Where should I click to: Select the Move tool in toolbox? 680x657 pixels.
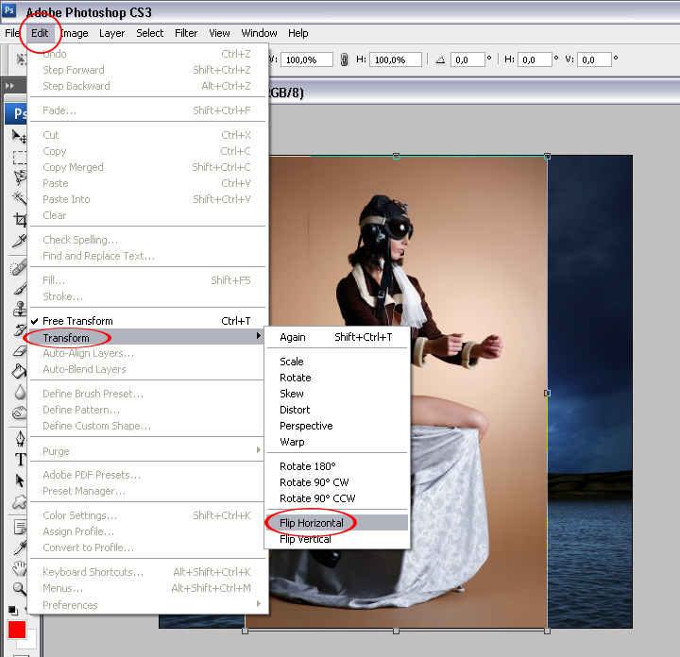[x=19, y=137]
